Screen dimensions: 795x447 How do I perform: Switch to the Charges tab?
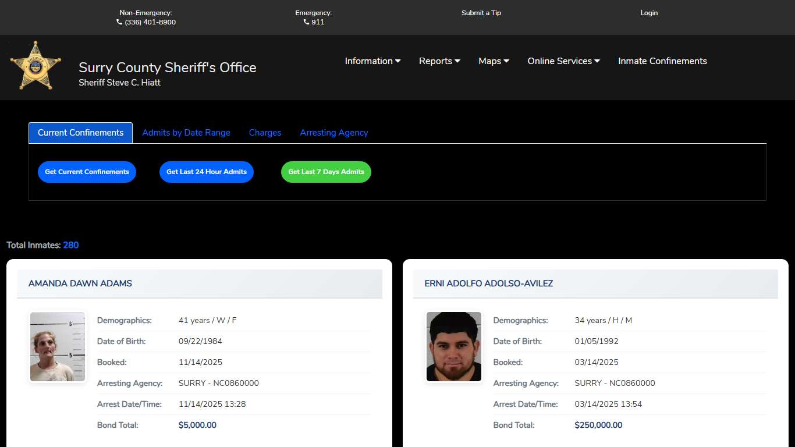coord(265,133)
